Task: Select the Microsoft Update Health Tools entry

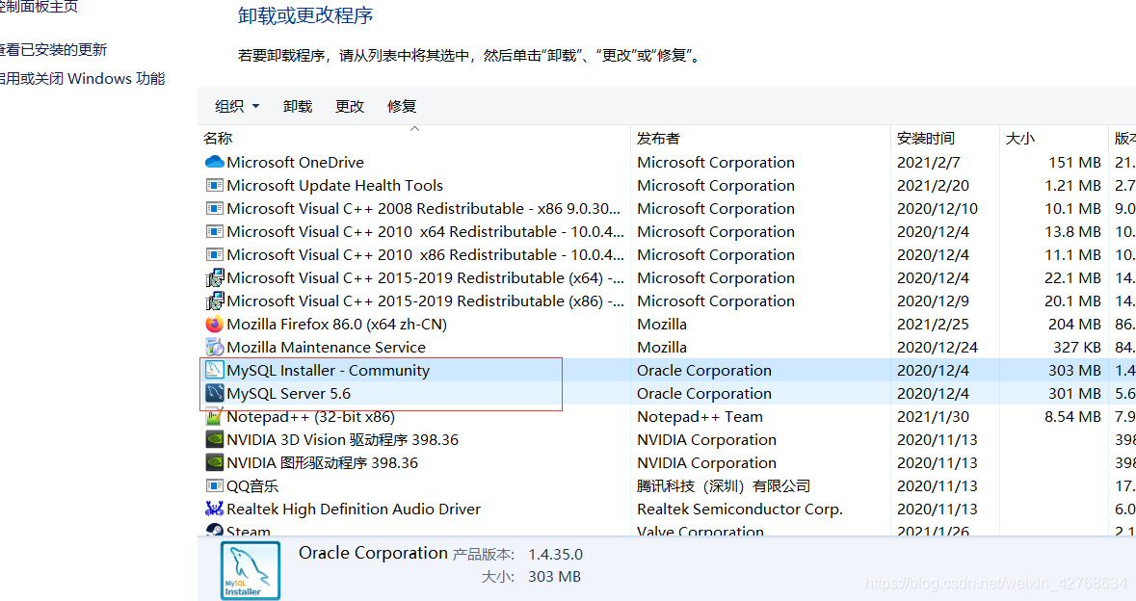Action: [x=413, y=185]
